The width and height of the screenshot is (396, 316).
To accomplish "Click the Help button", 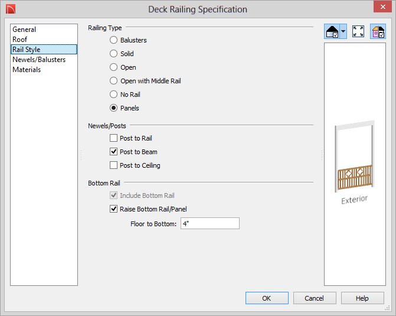I will [x=362, y=298].
